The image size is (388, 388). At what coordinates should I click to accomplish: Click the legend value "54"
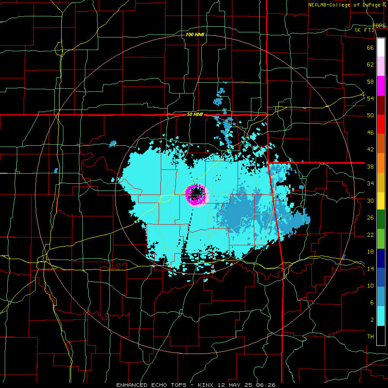(x=370, y=98)
